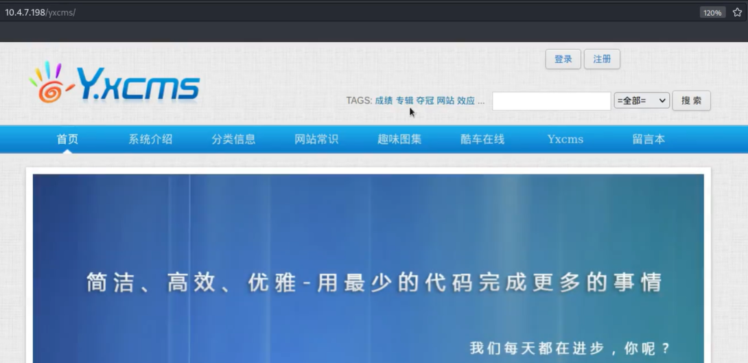Screen dimensions: 748x363
Task: Click the 搜索 search button
Action: click(x=691, y=101)
